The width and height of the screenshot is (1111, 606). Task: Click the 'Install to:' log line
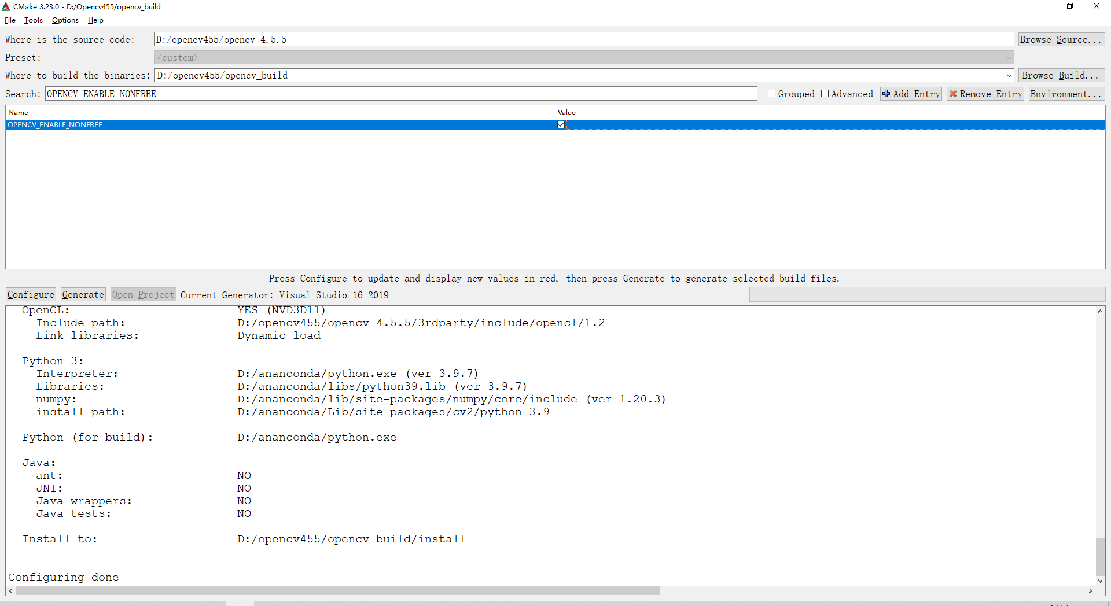click(x=244, y=539)
